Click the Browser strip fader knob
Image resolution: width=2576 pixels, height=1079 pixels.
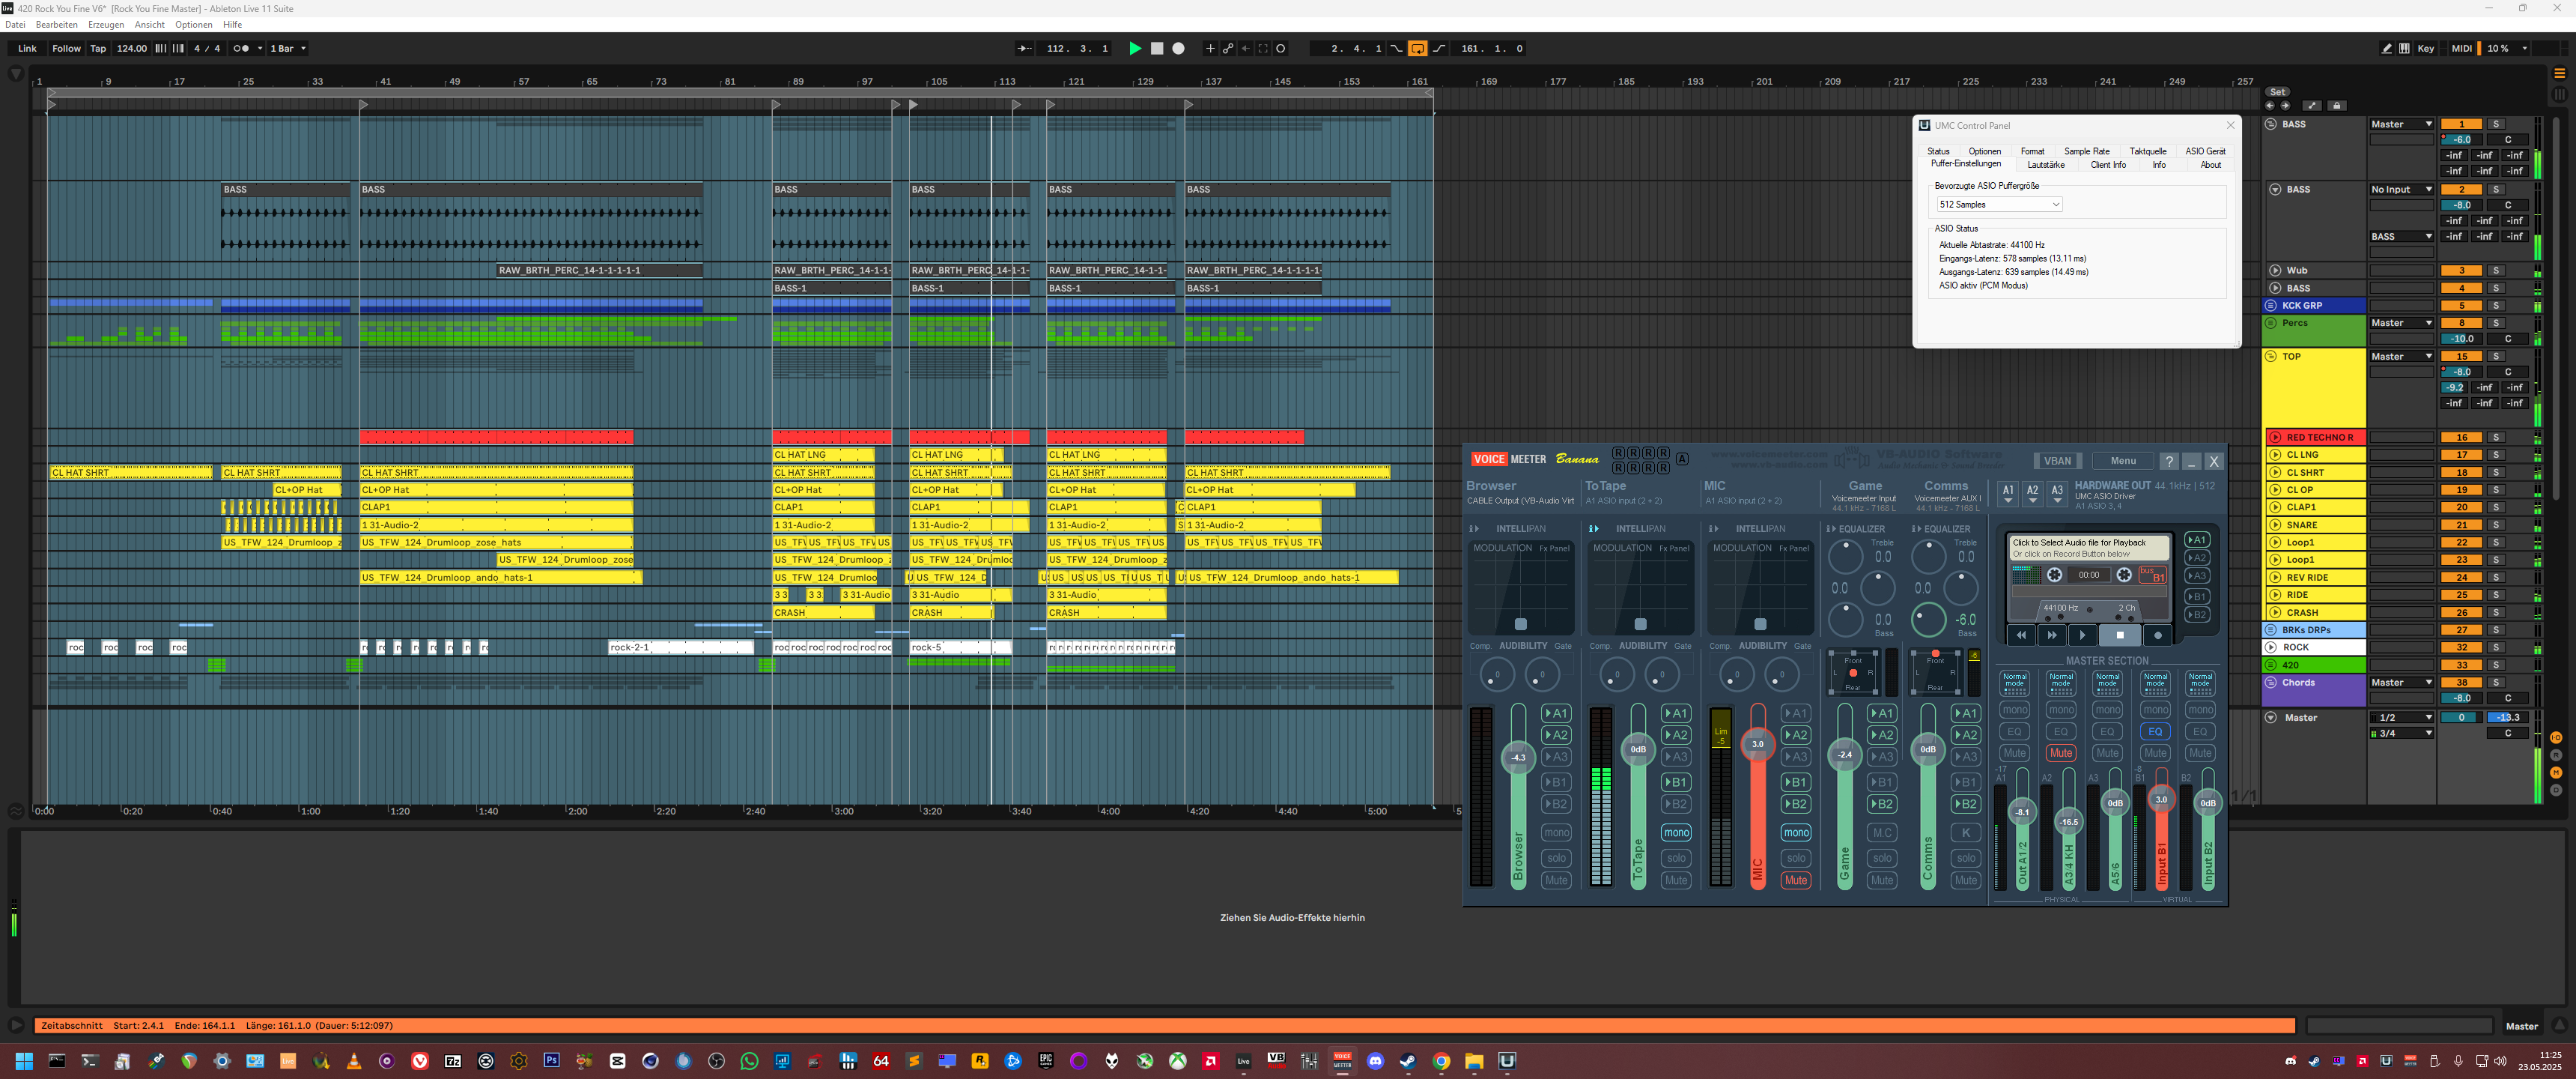pyautogui.click(x=1518, y=758)
